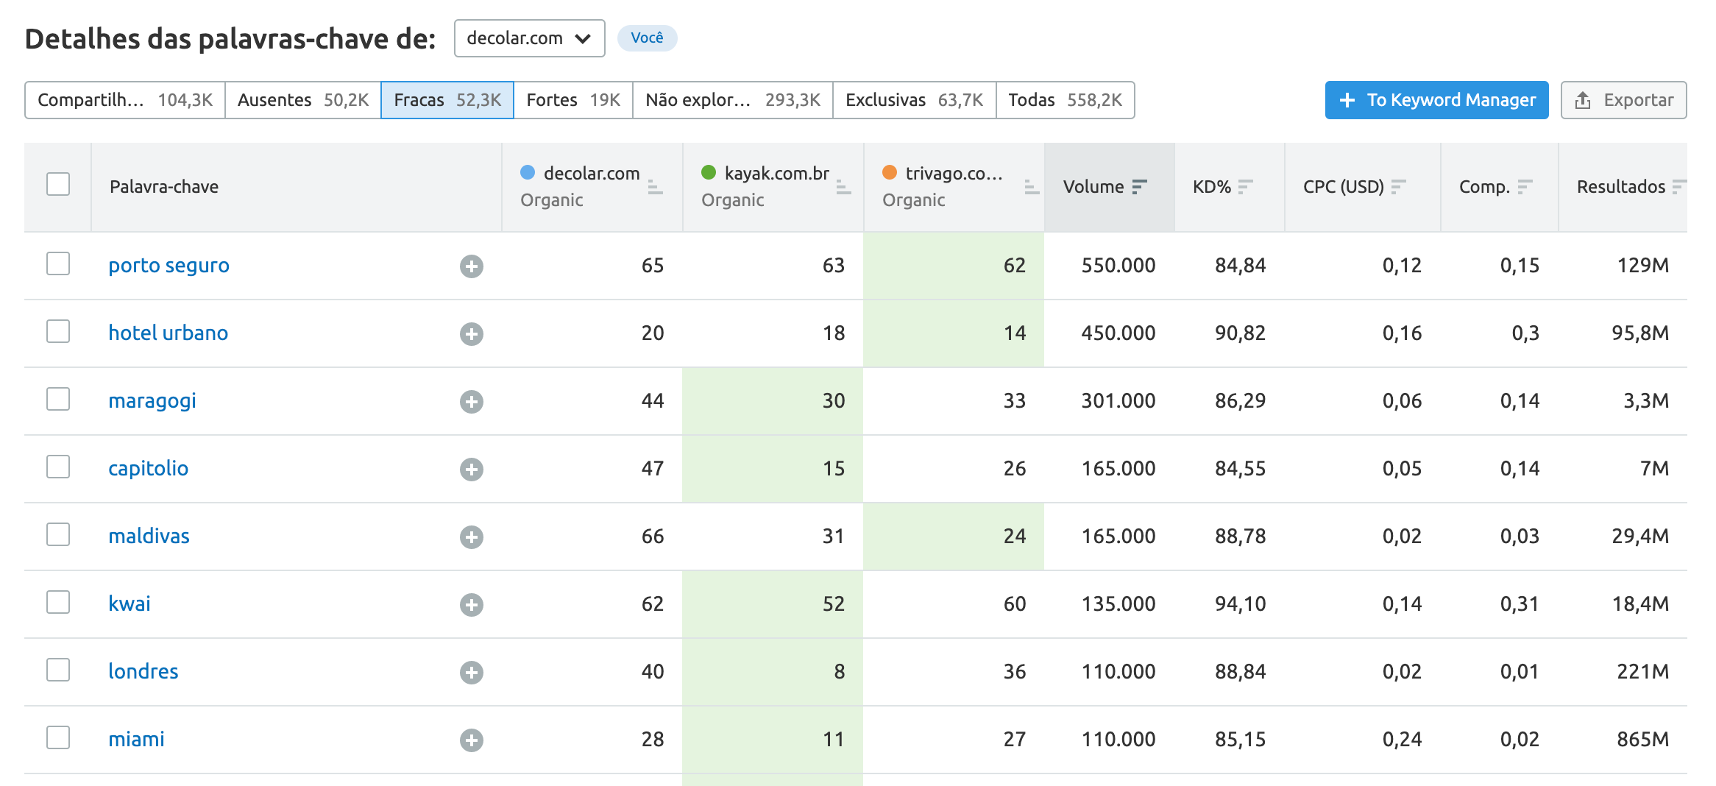Check the maldivas row checkbox
Viewport: 1716px width, 786px height.
58,534
